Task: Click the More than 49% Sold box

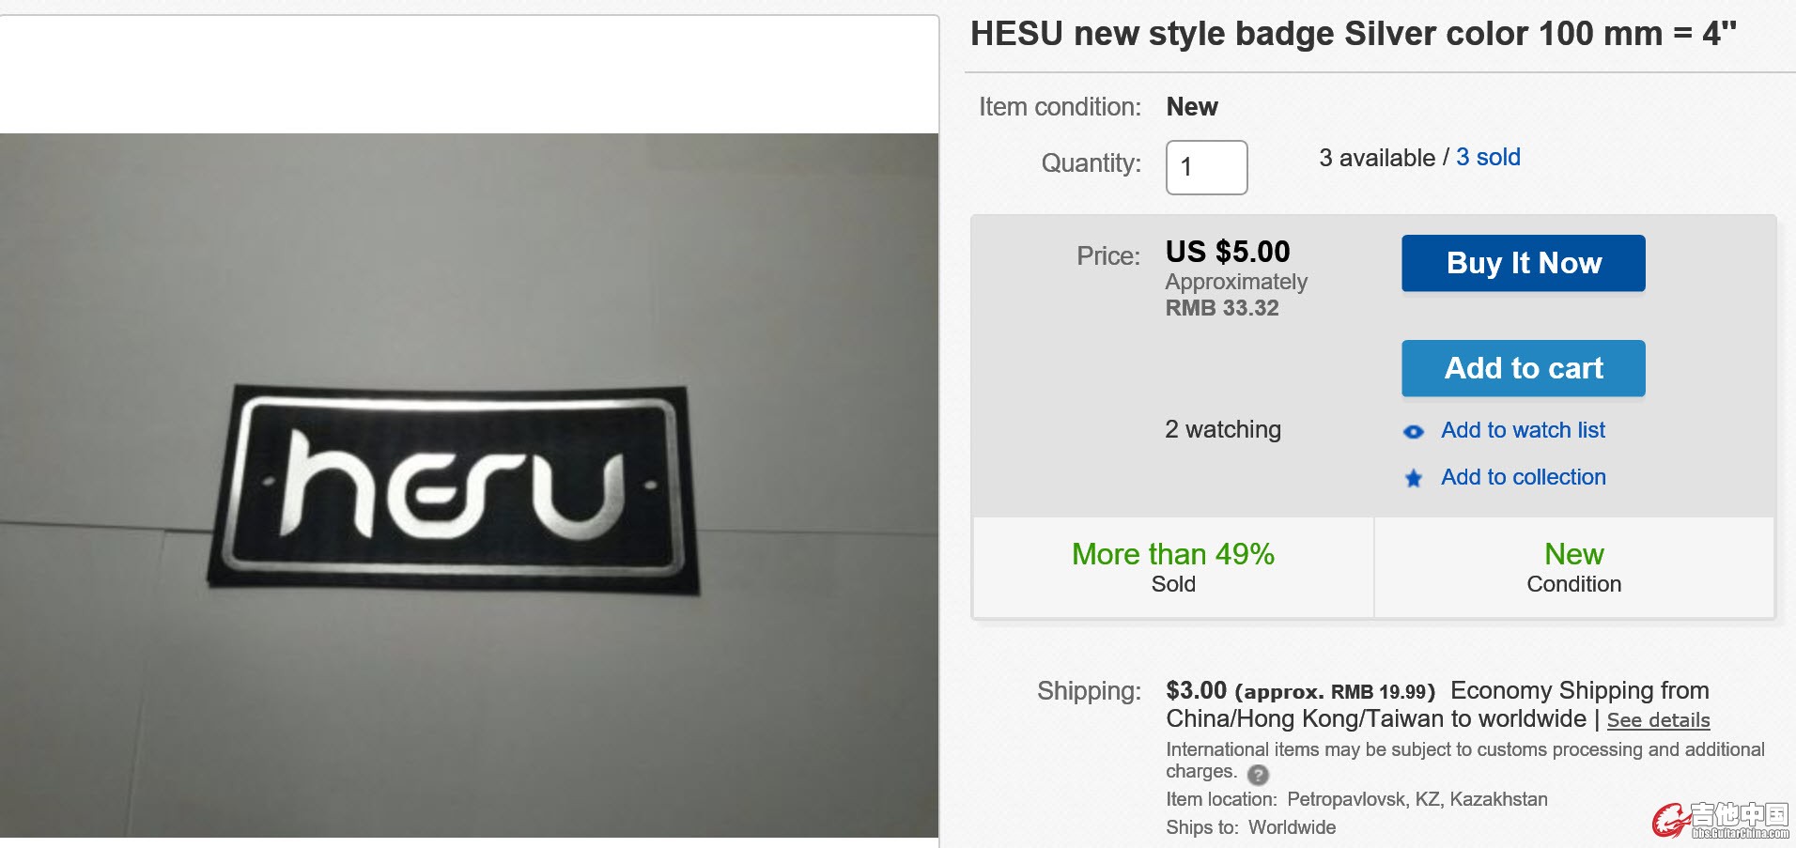Action: (1173, 567)
